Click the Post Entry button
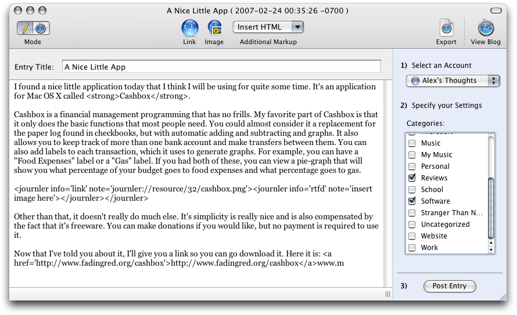 [x=450, y=286]
